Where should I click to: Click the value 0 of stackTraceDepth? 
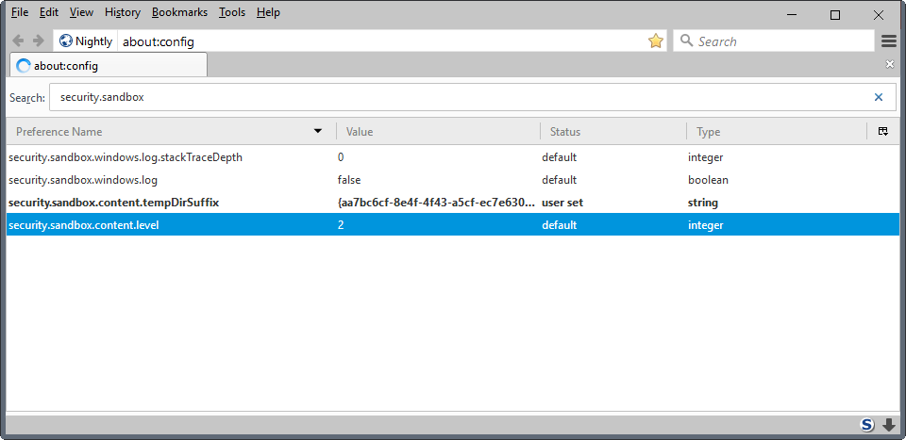[341, 156]
